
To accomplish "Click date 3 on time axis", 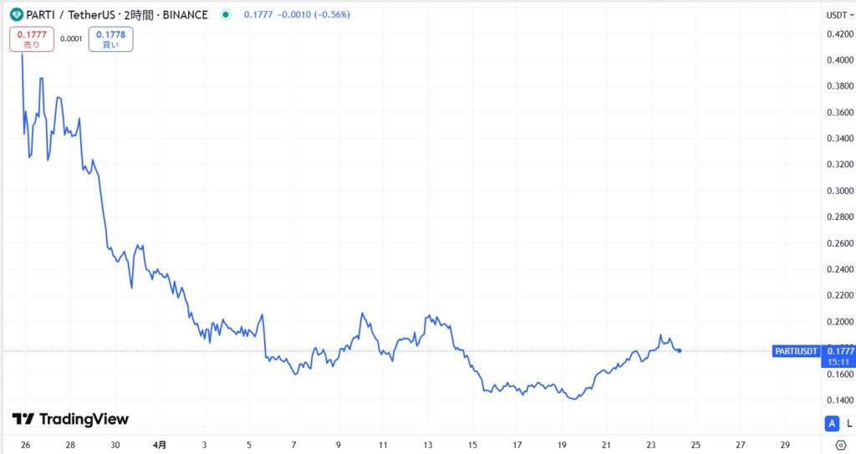I will (x=204, y=445).
